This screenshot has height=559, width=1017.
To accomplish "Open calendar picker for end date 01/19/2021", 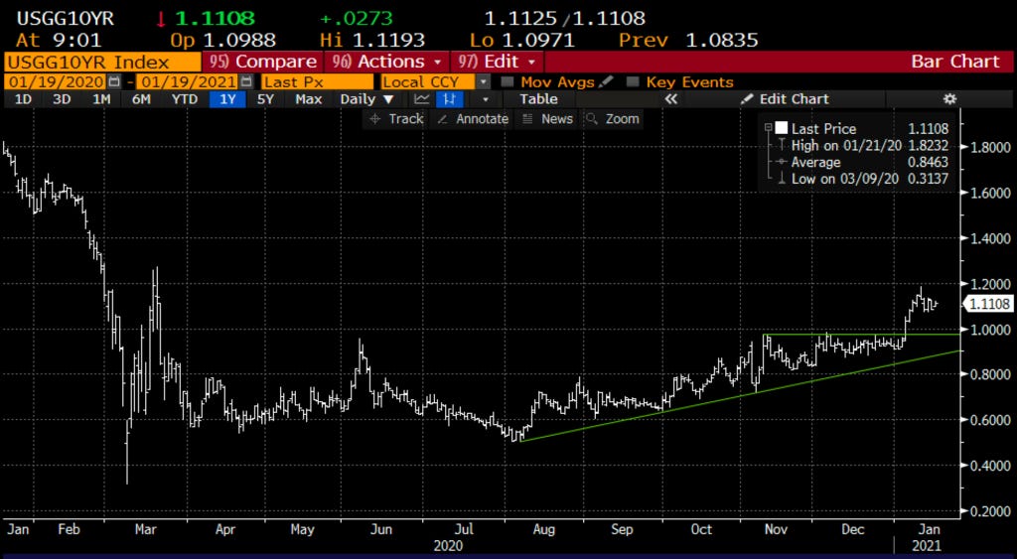I will [x=246, y=82].
